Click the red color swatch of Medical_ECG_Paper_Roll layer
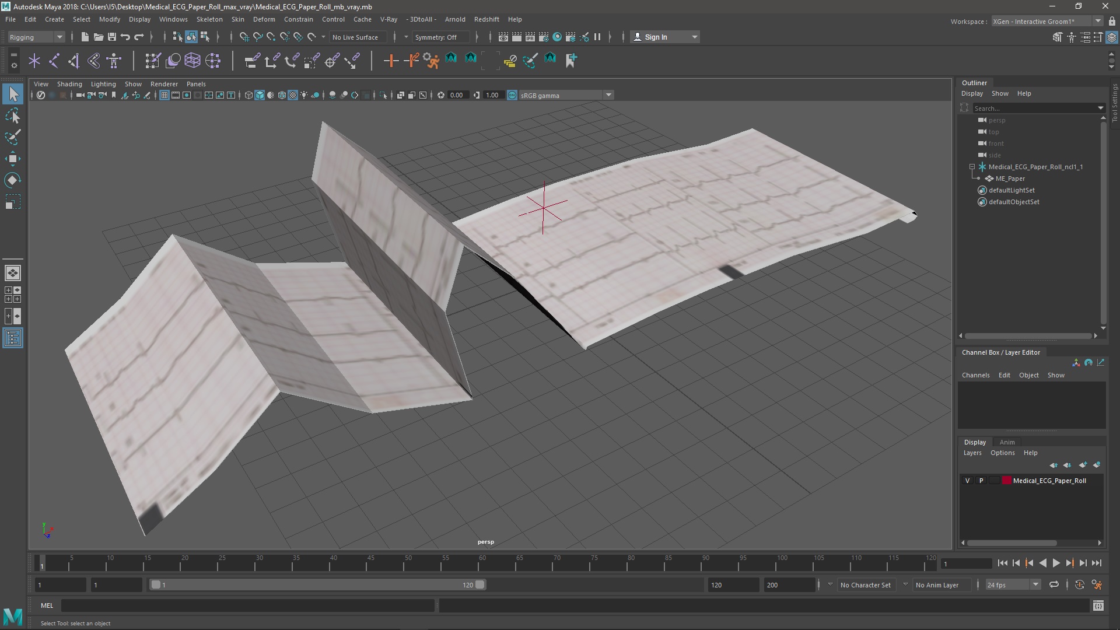The width and height of the screenshot is (1120, 630). [1006, 481]
